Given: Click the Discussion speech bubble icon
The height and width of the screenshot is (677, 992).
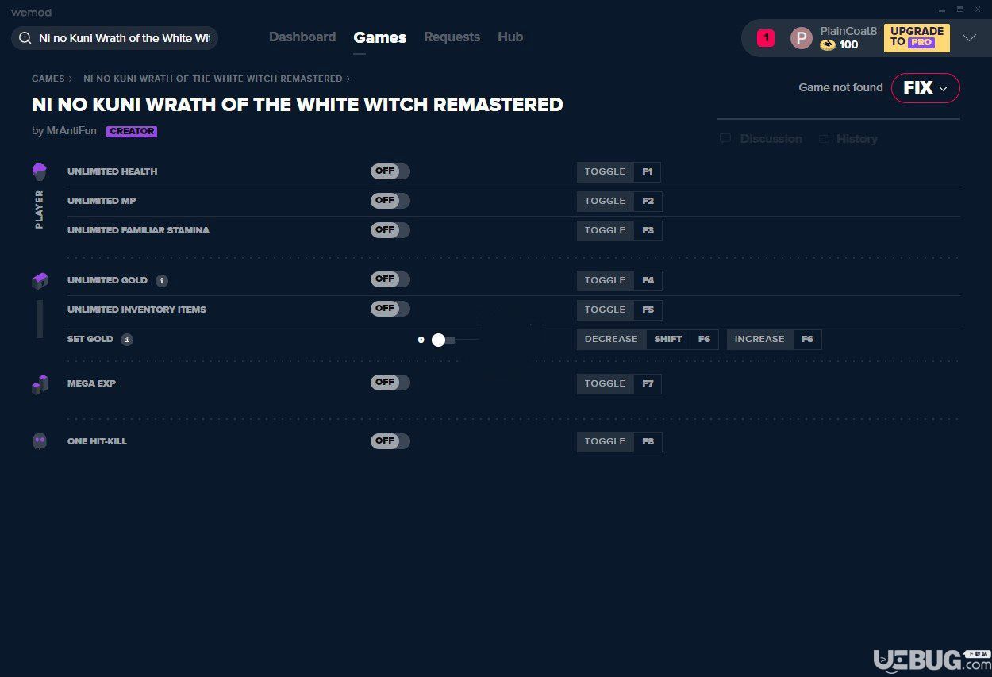Looking at the screenshot, I should (x=725, y=139).
